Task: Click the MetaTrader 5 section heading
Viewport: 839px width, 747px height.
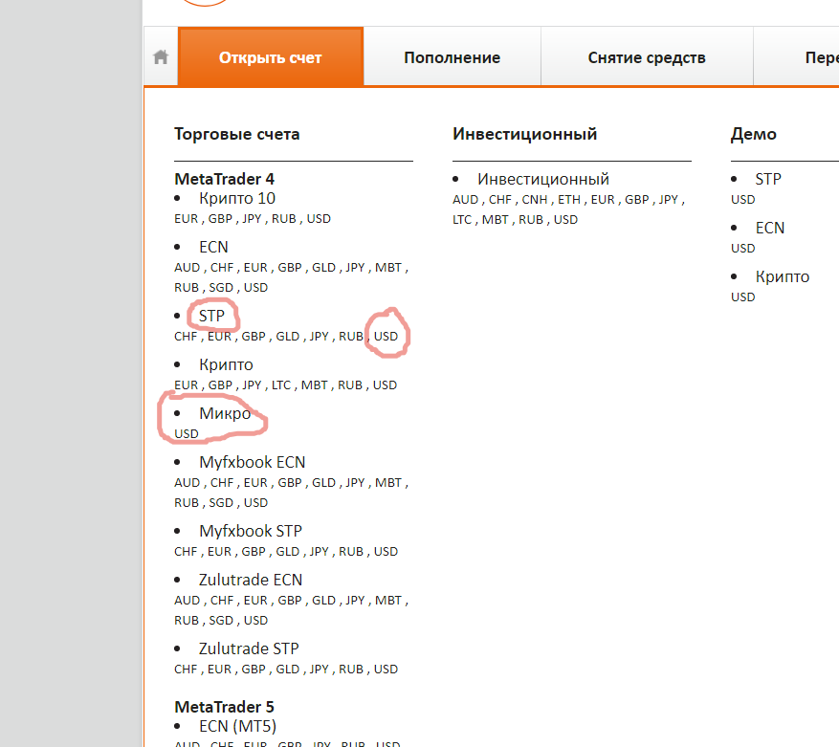Action: (224, 707)
